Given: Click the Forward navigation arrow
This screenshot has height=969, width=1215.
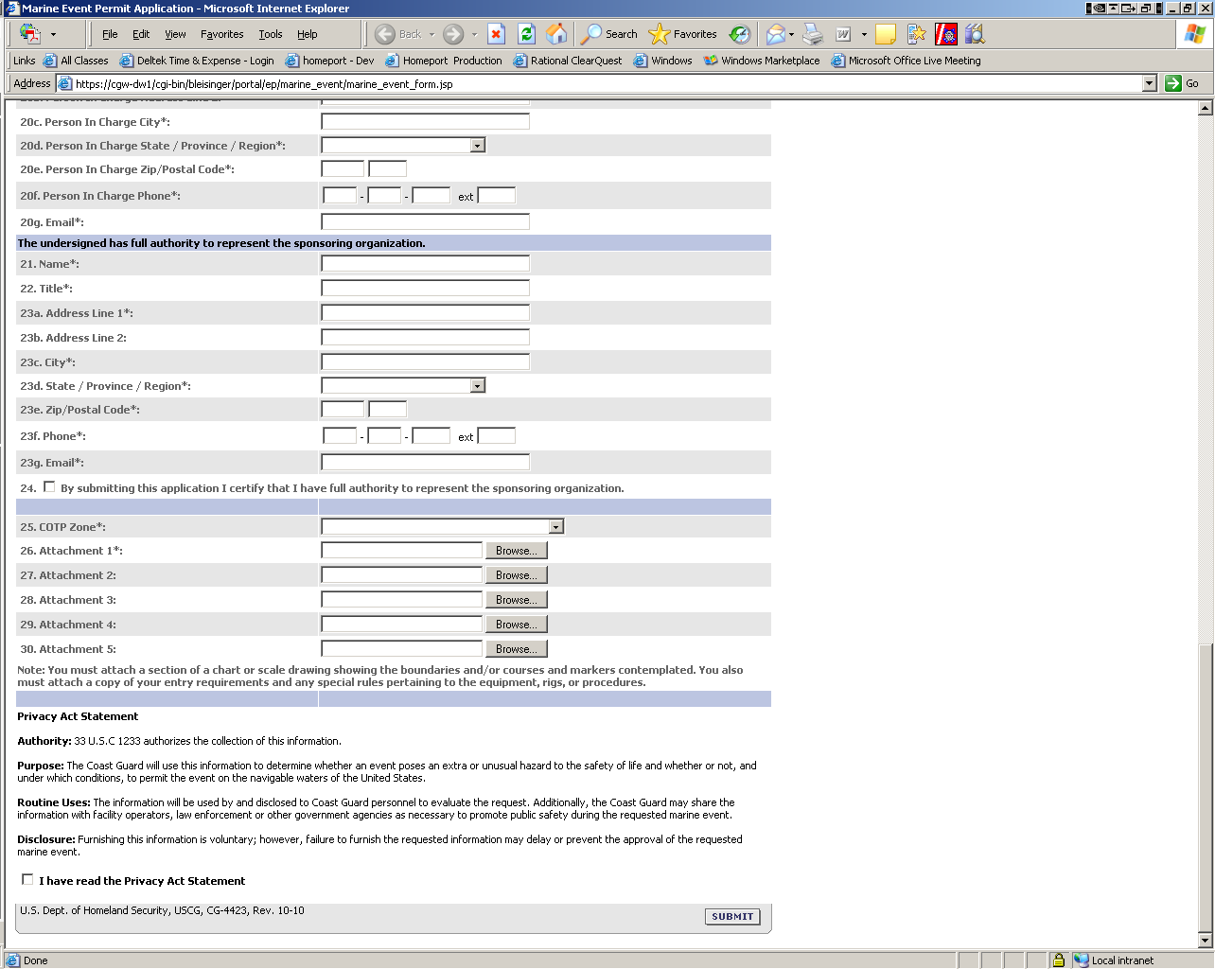Looking at the screenshot, I should [x=453, y=34].
